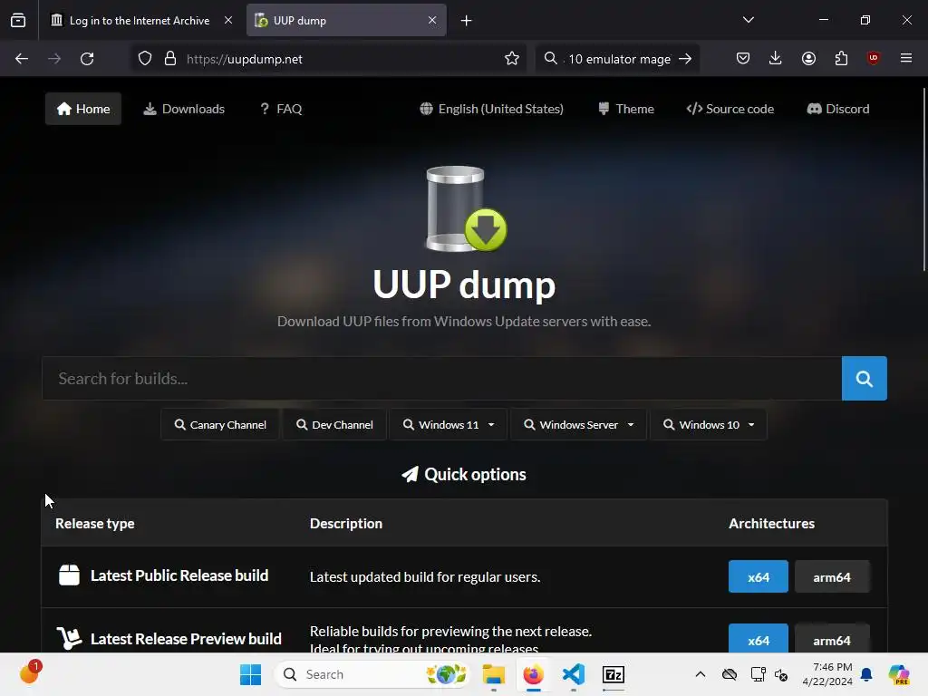The width and height of the screenshot is (928, 696).
Task: Show hidden system tray icons
Action: [701, 674]
